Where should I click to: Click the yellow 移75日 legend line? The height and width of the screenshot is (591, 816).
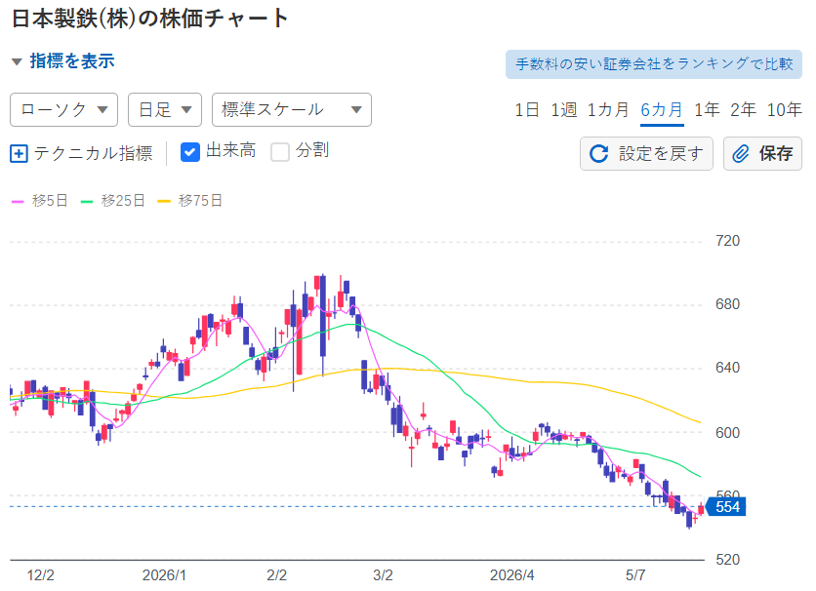pyautogui.click(x=164, y=202)
